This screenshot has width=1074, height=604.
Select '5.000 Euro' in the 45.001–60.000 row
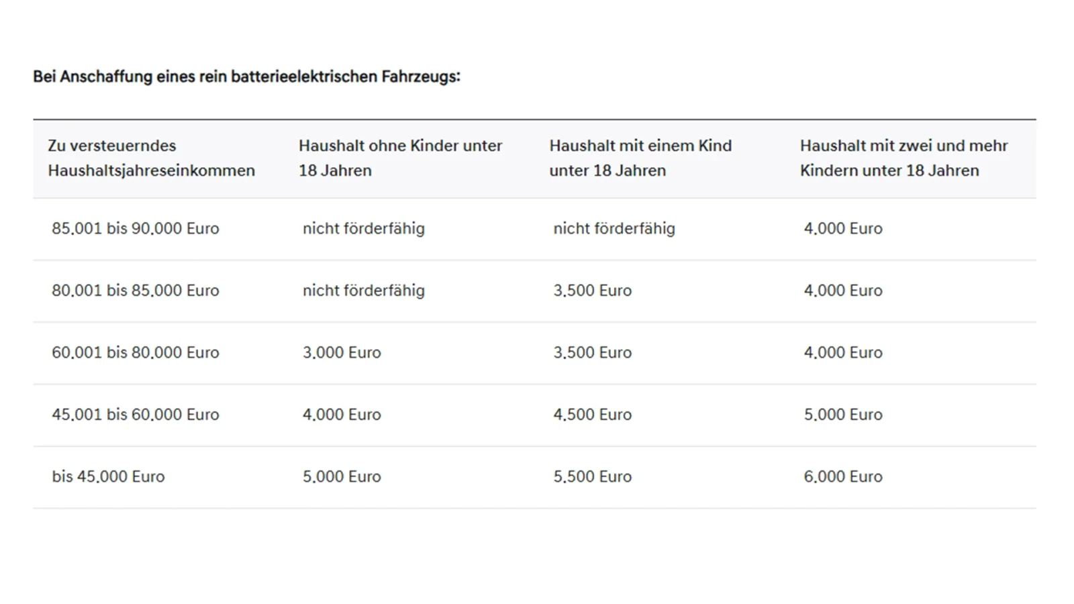tap(843, 415)
